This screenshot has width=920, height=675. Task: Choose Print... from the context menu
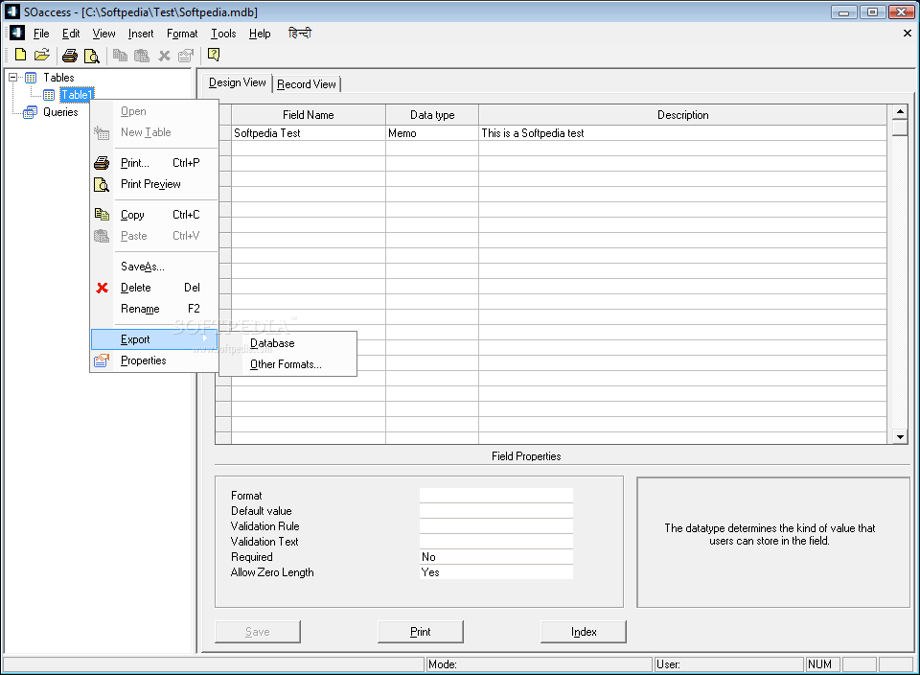[154, 163]
